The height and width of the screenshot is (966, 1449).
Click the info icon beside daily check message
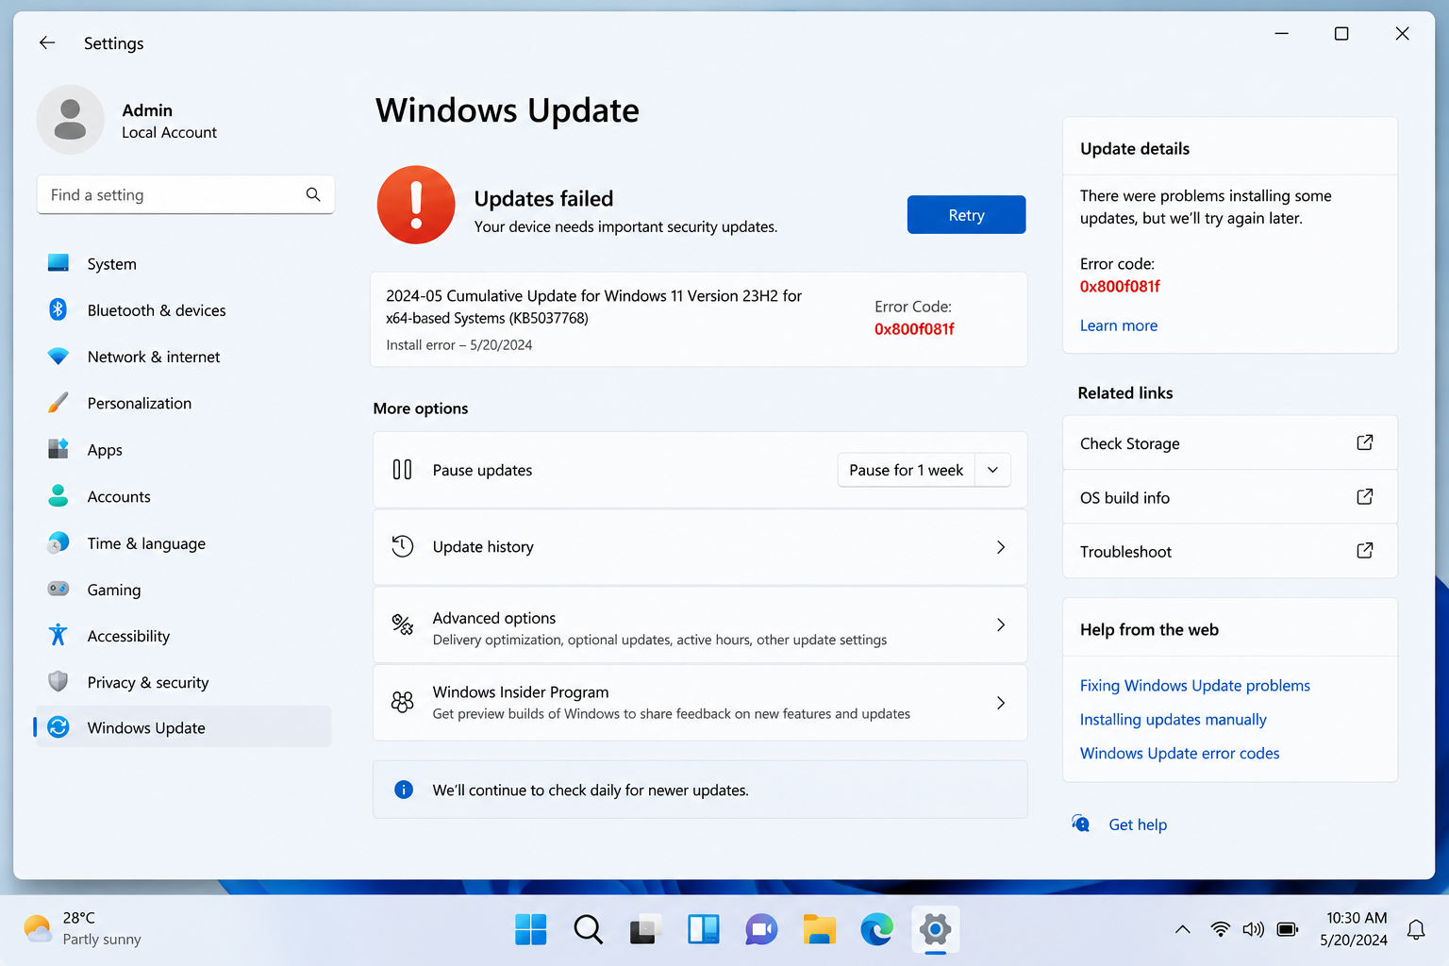tap(404, 790)
